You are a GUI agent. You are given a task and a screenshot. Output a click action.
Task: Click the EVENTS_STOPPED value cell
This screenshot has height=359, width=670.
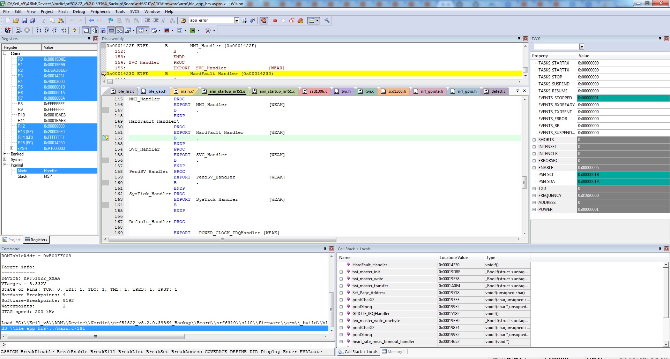(623, 98)
